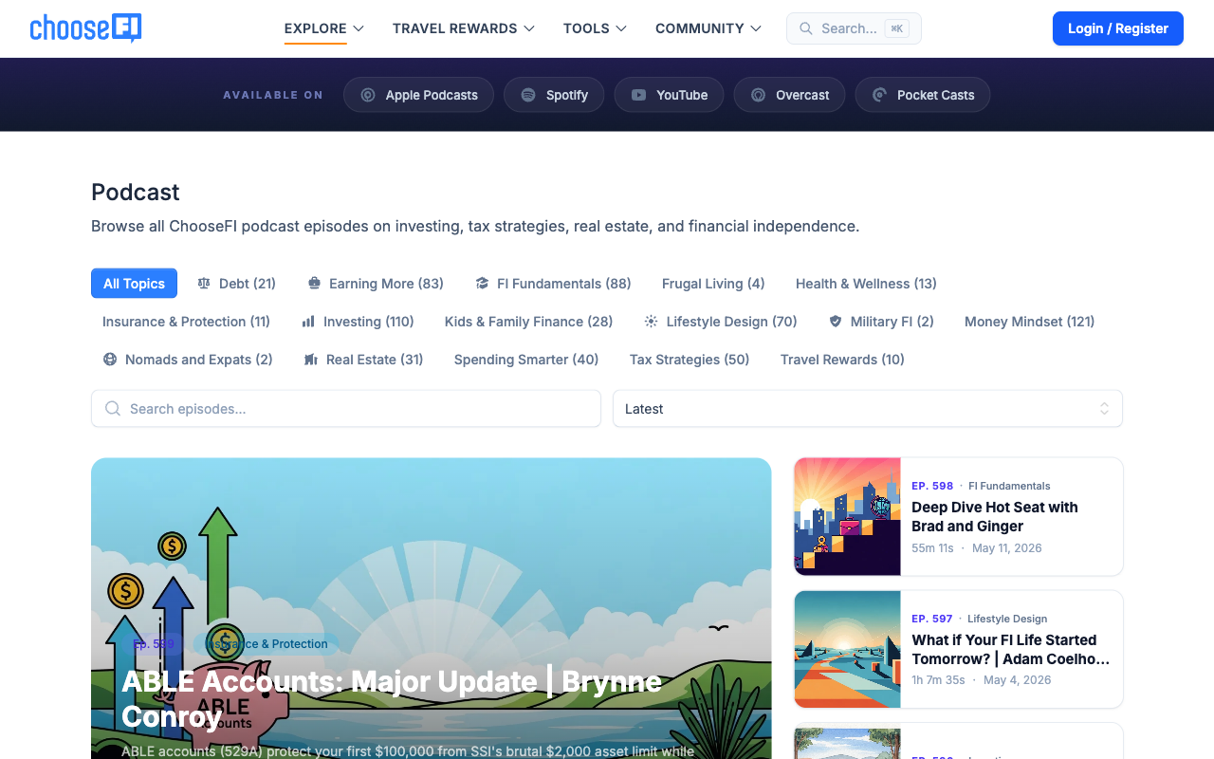Click the magnifier icon in Search episodes
Image resolution: width=1214 pixels, height=759 pixels.
[x=113, y=409]
